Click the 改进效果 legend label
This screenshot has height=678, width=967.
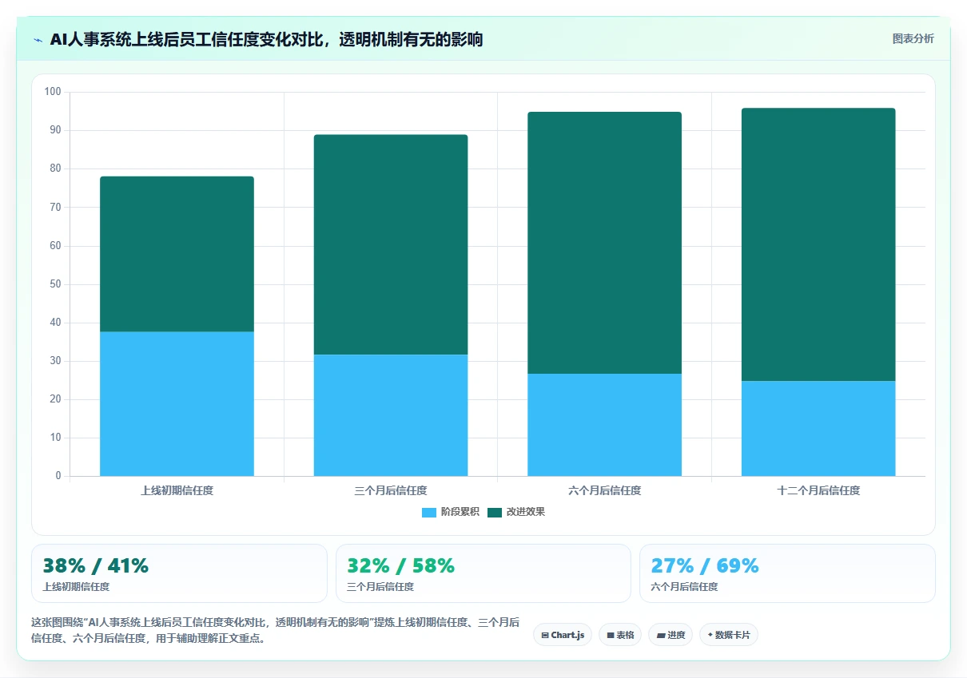pos(526,513)
